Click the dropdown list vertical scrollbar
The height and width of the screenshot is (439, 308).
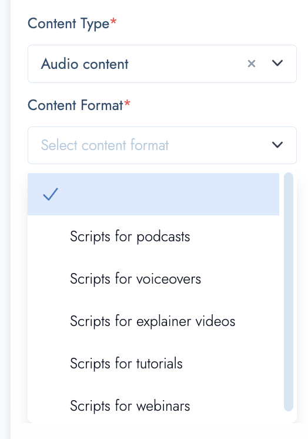289,292
